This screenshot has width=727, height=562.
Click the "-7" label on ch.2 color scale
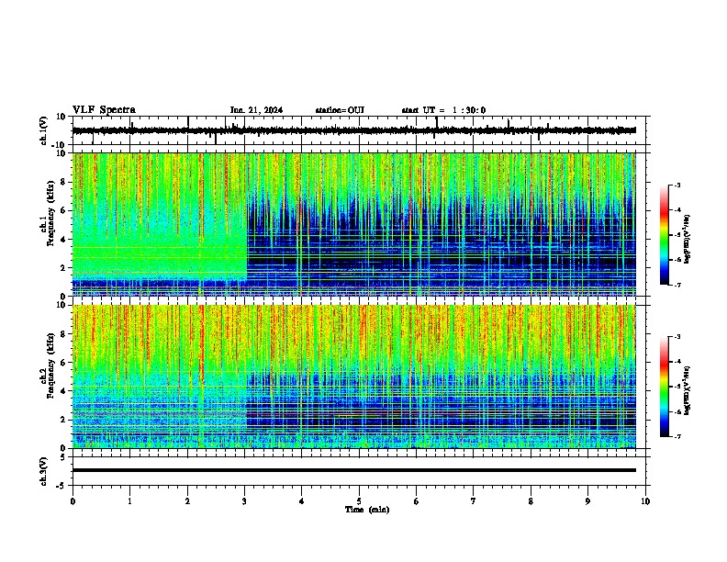(677, 437)
